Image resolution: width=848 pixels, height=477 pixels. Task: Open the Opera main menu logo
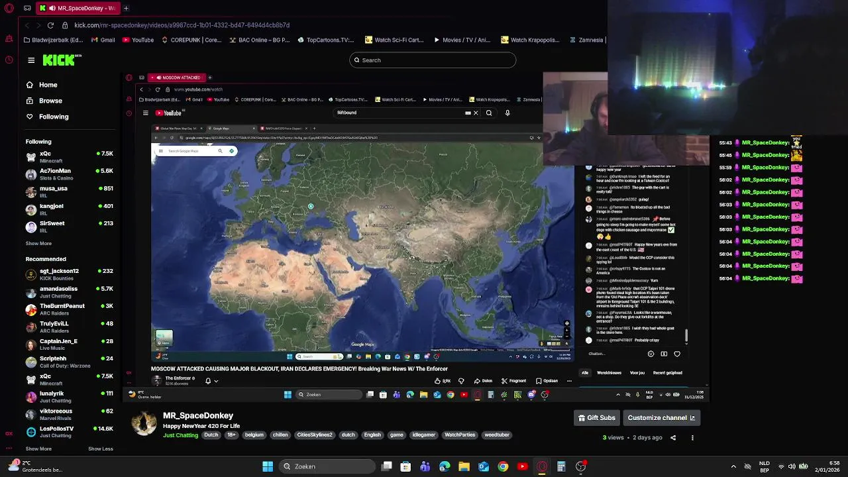(9, 8)
